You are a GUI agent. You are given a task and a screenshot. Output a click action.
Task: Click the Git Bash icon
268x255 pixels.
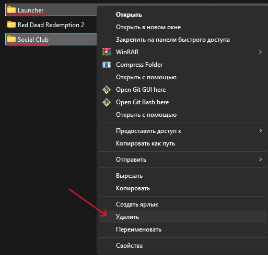tap(107, 102)
